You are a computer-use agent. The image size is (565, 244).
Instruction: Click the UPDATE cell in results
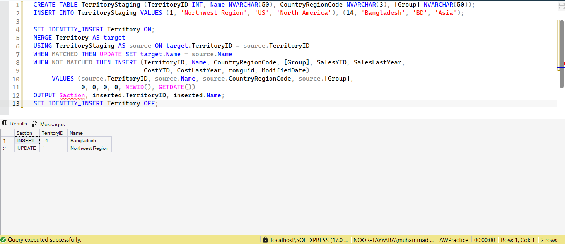27,148
